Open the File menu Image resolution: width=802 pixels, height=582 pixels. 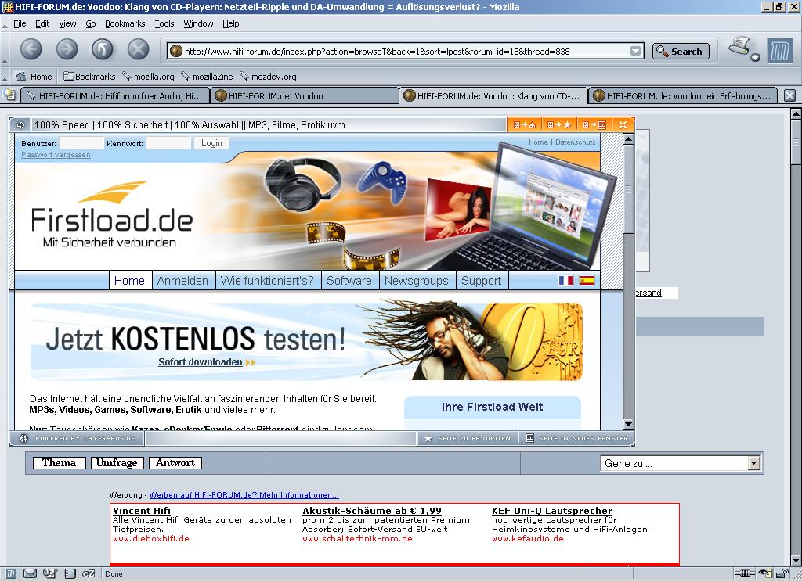pyautogui.click(x=20, y=23)
